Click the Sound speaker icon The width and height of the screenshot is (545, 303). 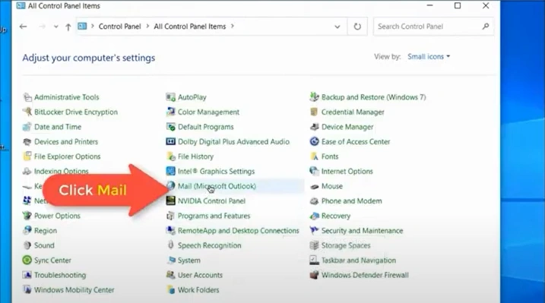(27, 245)
